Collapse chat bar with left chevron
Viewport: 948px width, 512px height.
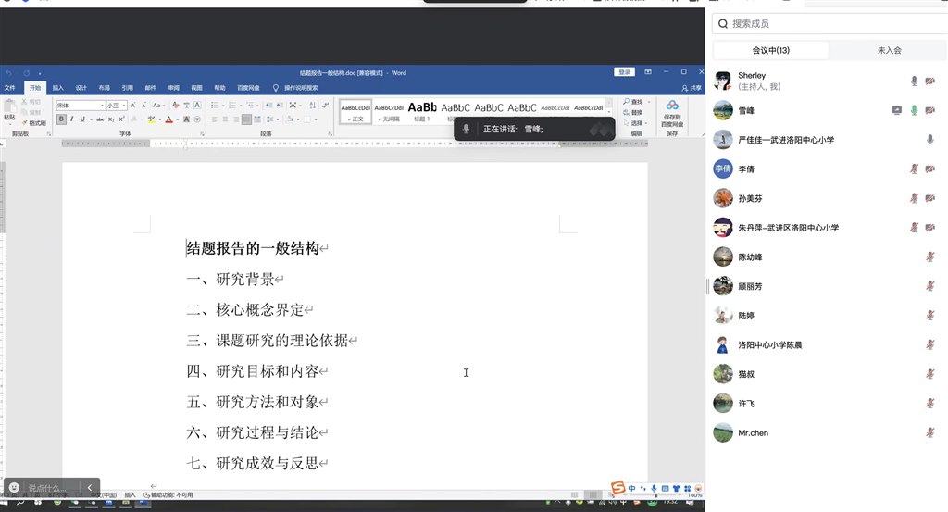point(90,487)
